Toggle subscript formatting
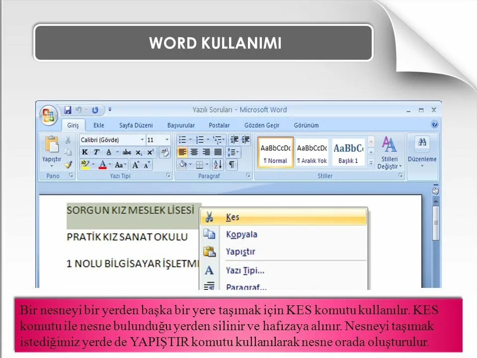 coord(139,152)
